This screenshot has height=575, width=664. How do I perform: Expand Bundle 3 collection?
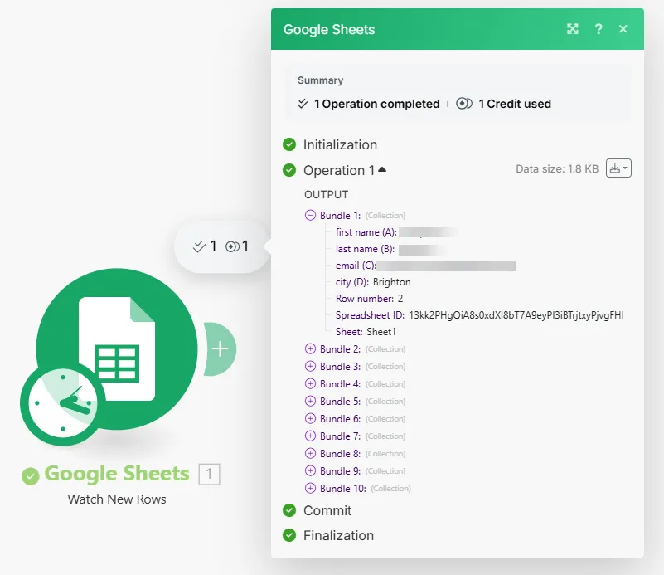click(310, 366)
